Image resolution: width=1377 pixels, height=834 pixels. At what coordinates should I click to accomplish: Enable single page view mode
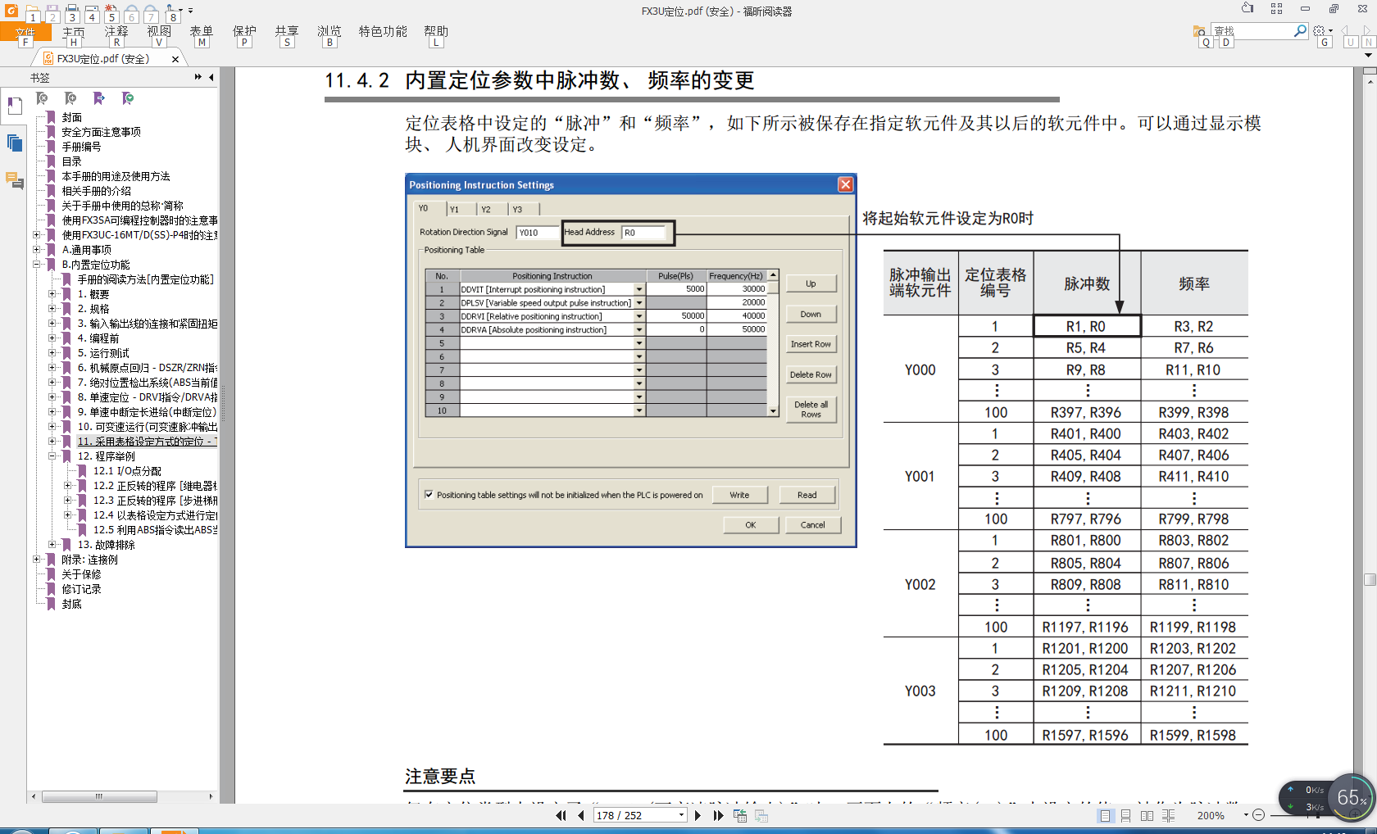(1106, 816)
